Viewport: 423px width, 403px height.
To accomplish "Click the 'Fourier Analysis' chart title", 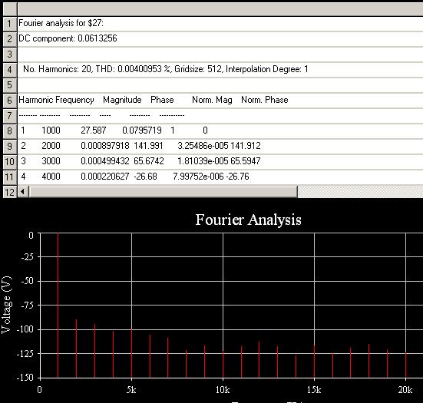I will point(248,220).
